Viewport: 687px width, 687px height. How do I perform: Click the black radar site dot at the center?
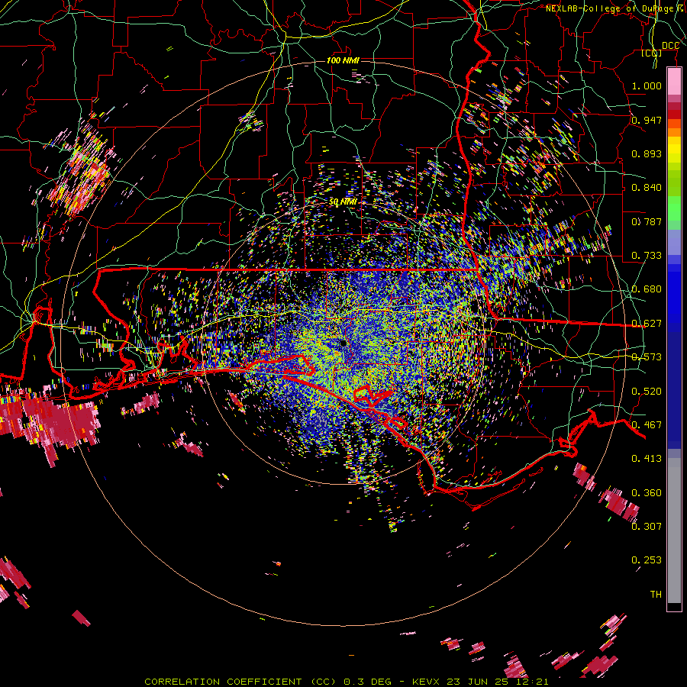click(343, 343)
